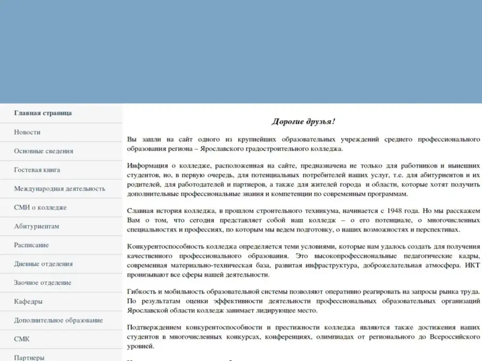The width and height of the screenshot is (482, 361).
Task: Click the paragraph starting with Конкурентоспособность колледжа
Action: 303,260
